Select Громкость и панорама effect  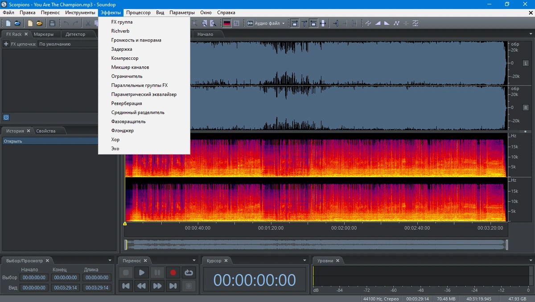[x=144, y=40]
